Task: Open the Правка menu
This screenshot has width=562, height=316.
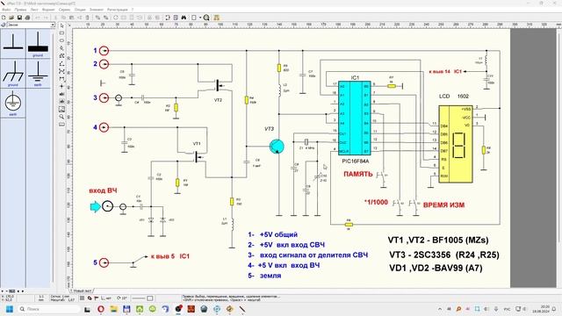Action: (21, 10)
